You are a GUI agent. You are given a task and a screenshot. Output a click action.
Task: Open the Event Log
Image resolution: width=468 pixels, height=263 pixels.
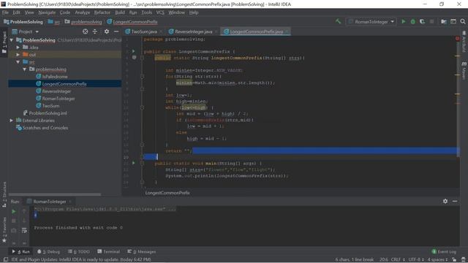coord(444,251)
